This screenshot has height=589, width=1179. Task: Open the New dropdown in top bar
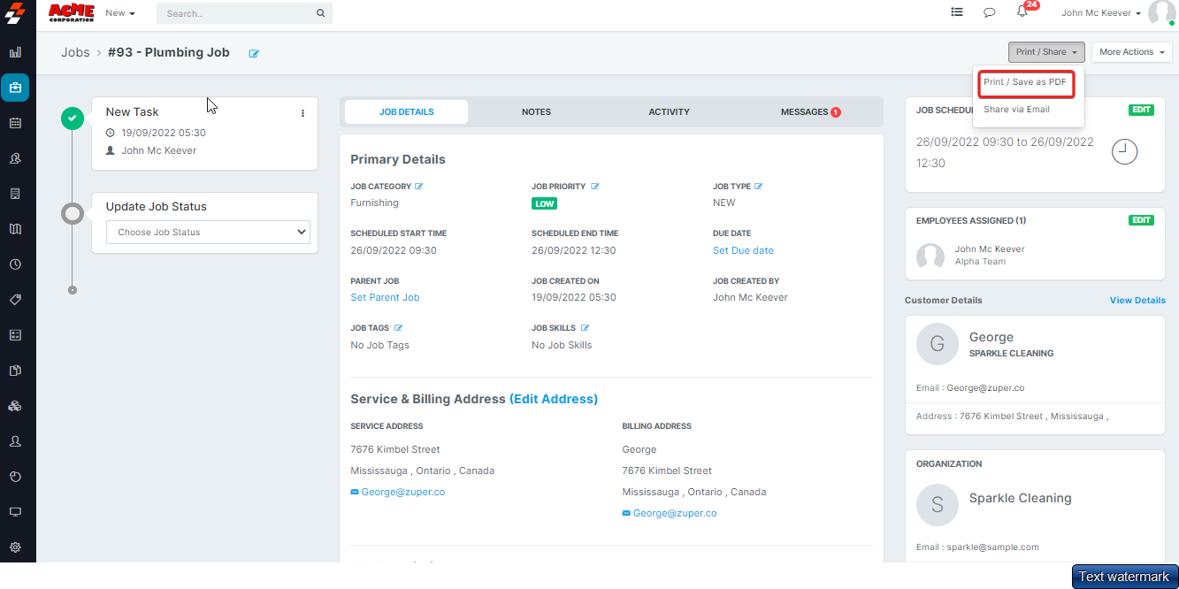coord(119,13)
